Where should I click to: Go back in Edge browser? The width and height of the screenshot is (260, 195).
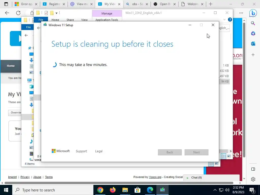coord(7,13)
